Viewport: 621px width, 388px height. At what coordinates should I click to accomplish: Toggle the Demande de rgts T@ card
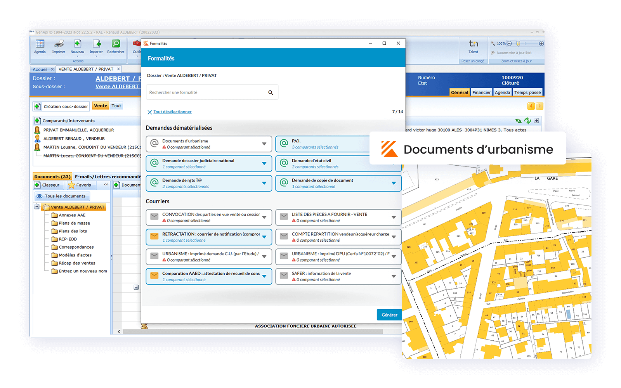(209, 183)
